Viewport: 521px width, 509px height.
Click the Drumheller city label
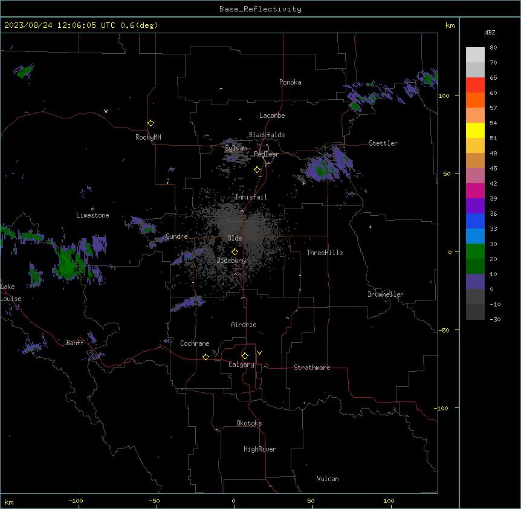coord(386,294)
